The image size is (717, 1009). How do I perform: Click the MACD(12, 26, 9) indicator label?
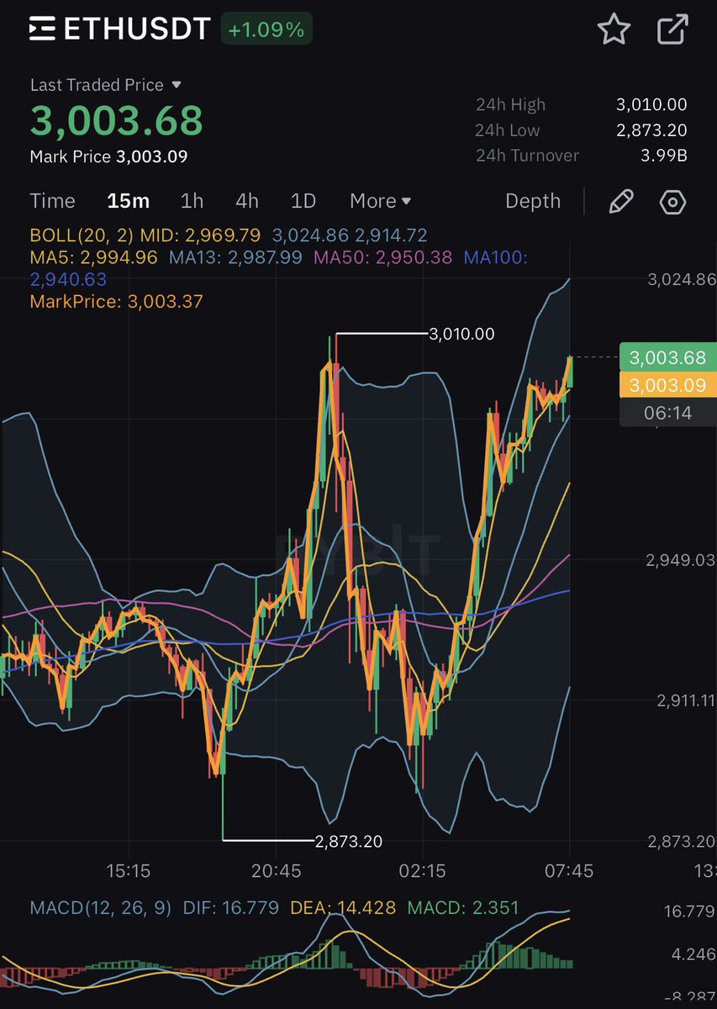(x=101, y=908)
